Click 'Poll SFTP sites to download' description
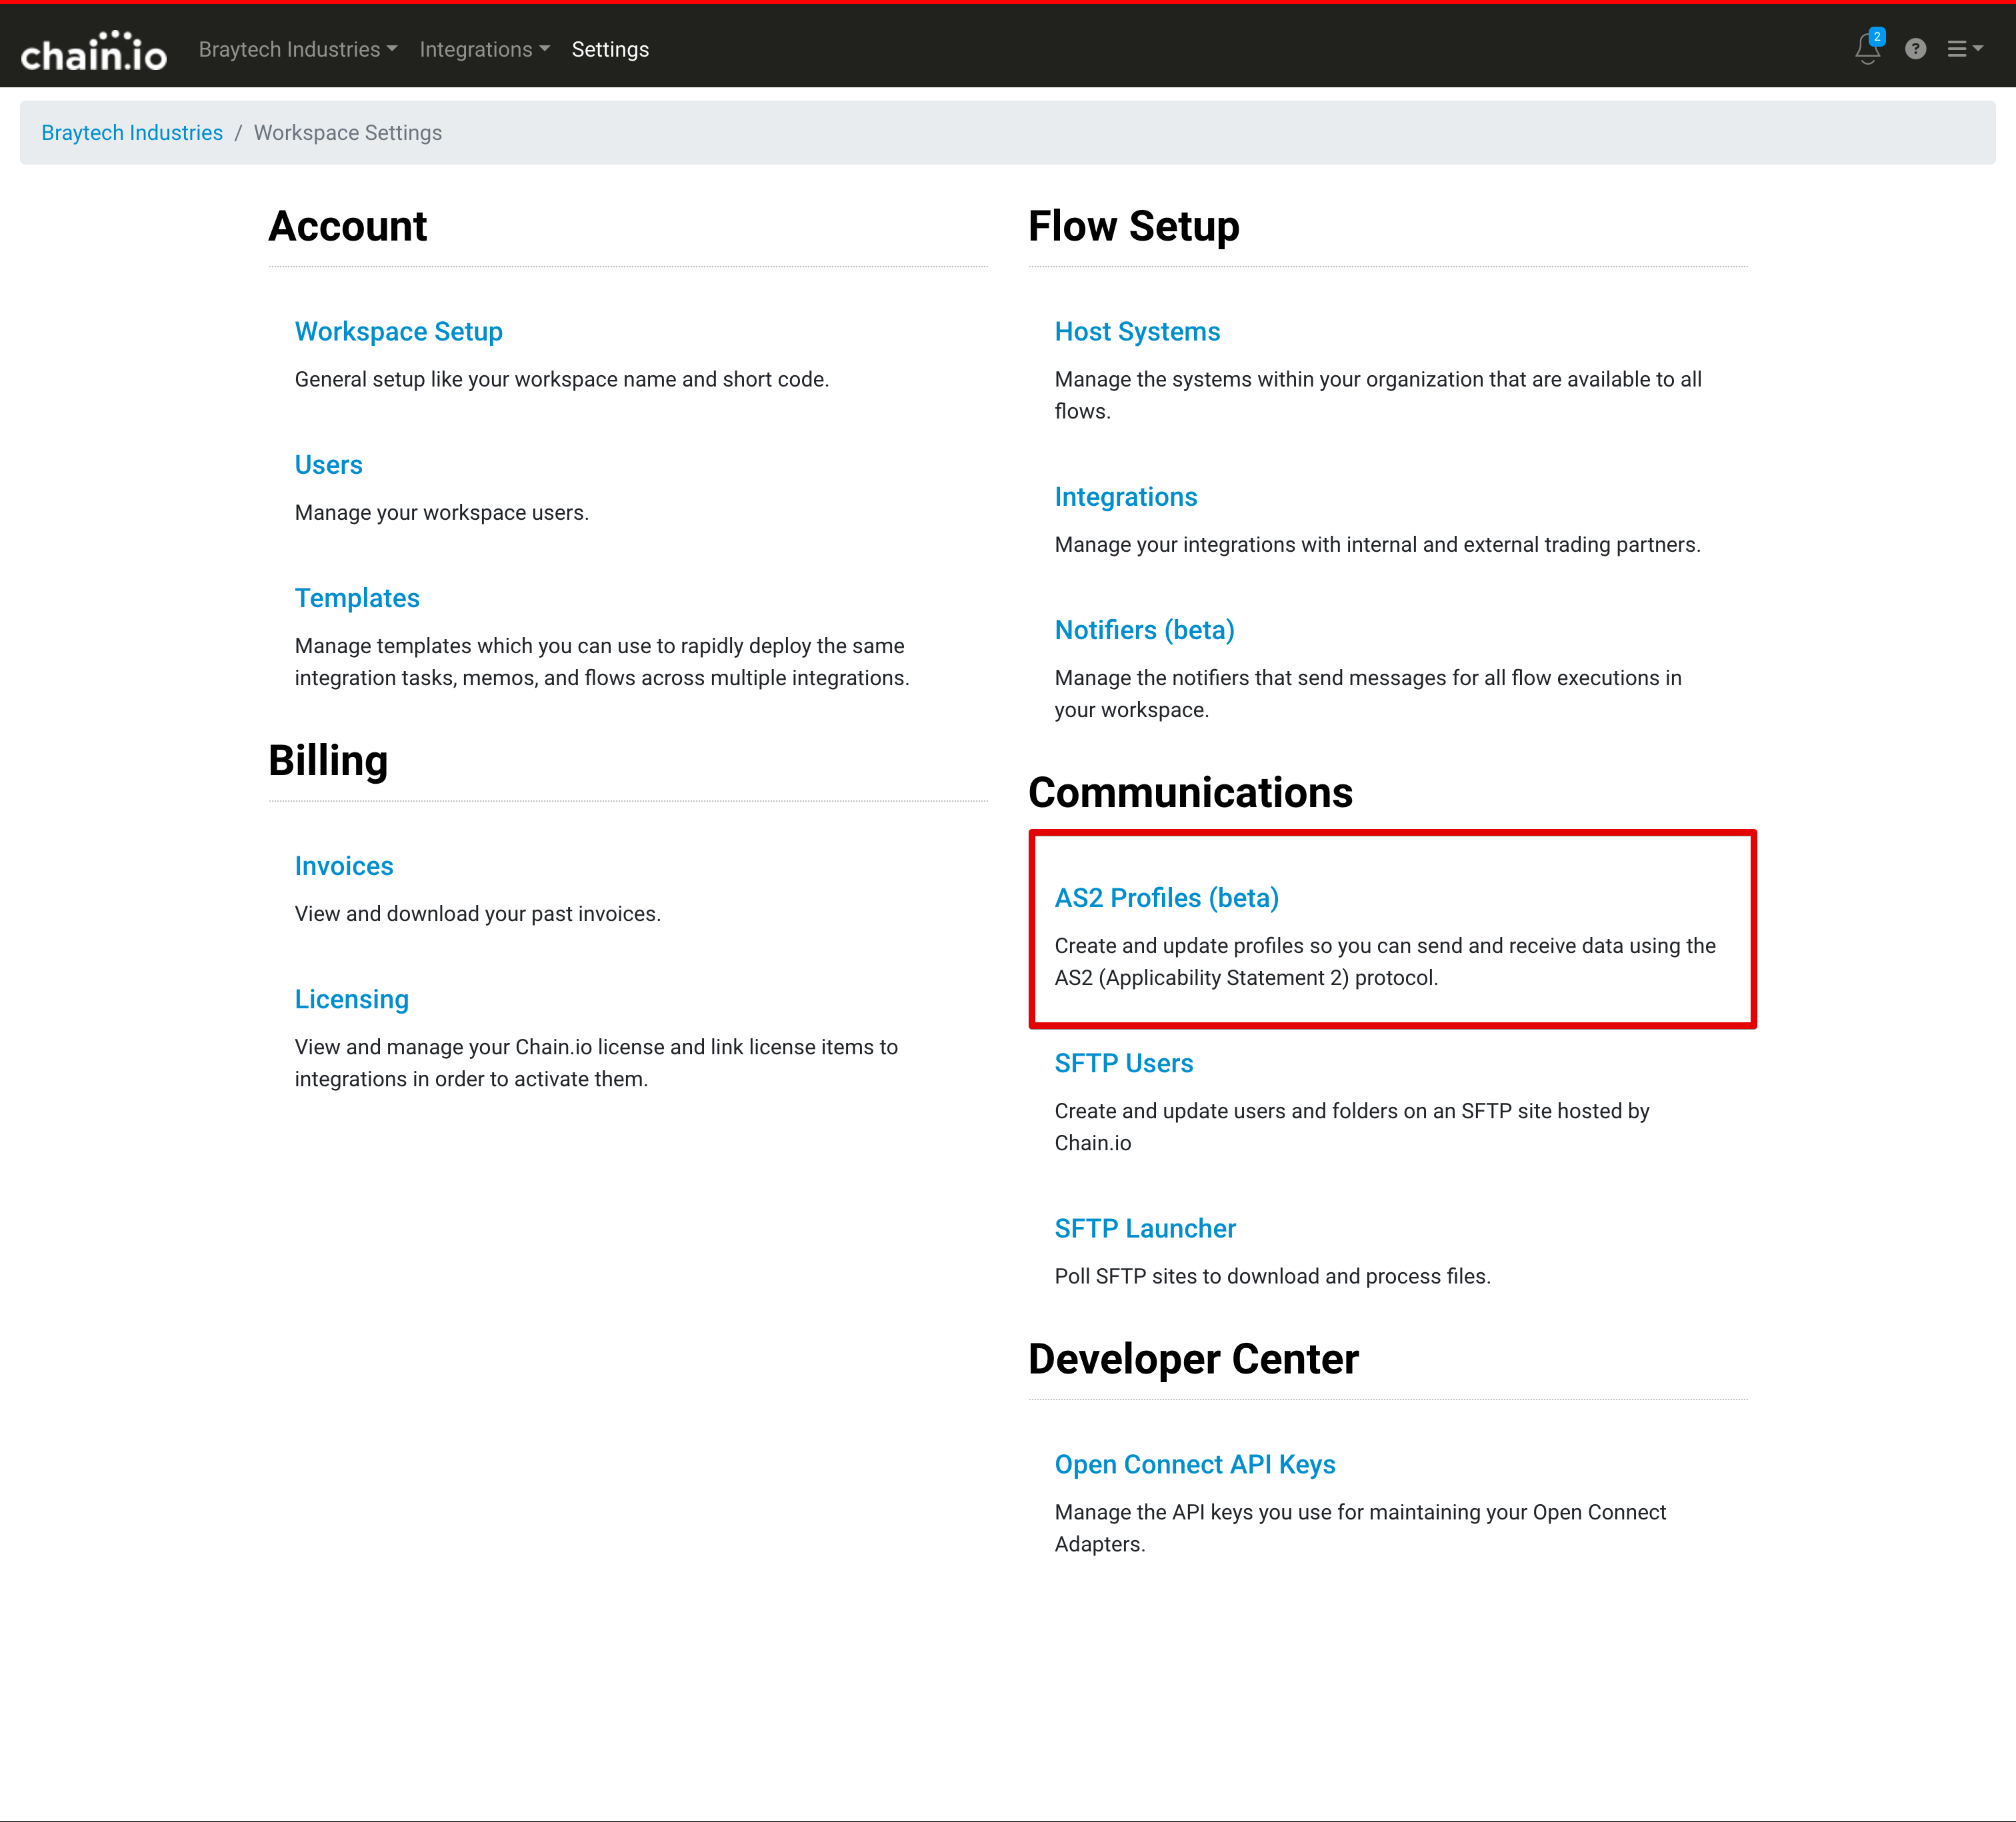 1272,1276
